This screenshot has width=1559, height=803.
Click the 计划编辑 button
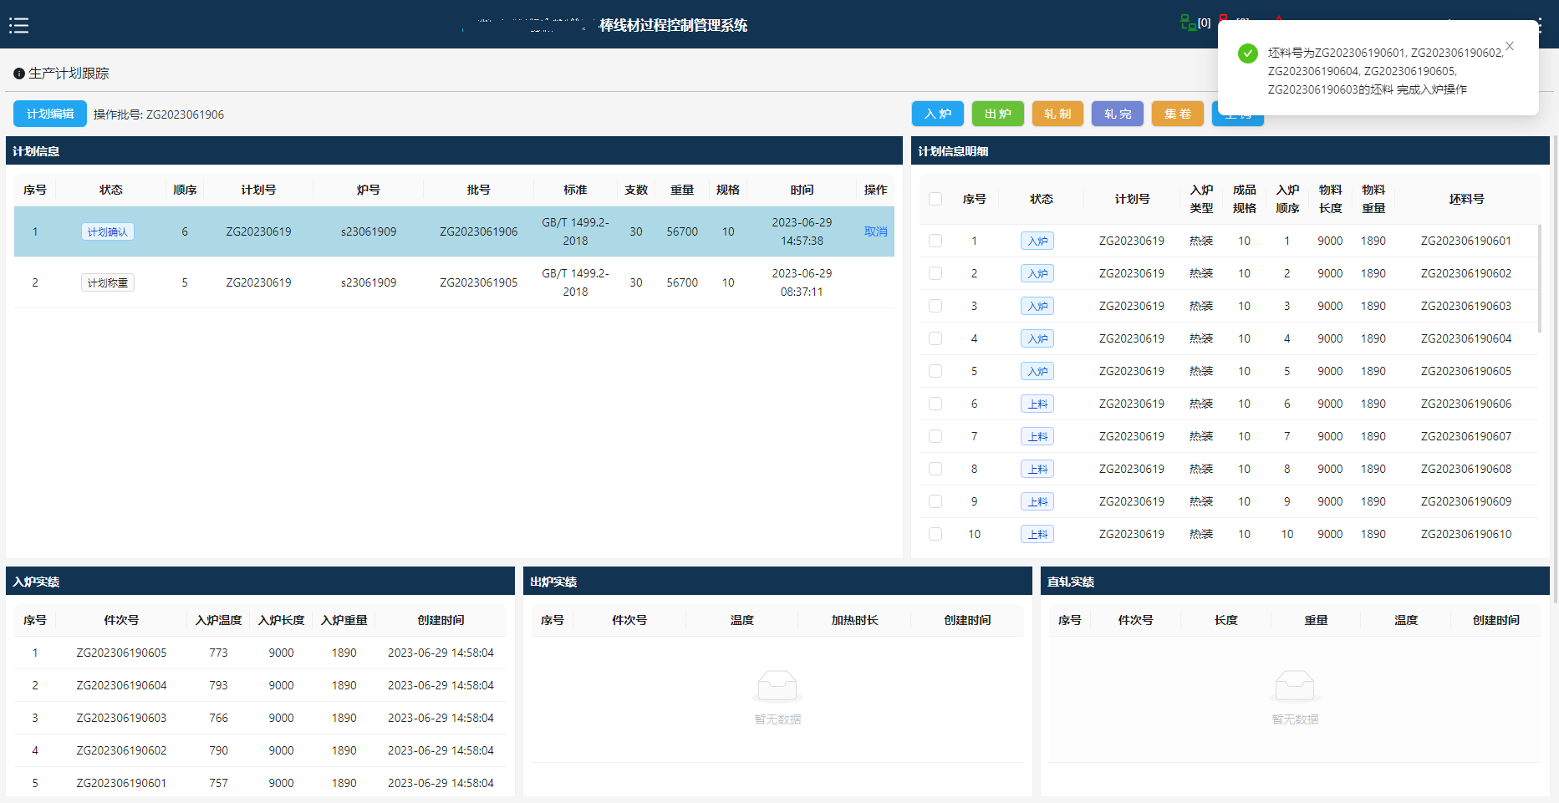pyautogui.click(x=50, y=114)
